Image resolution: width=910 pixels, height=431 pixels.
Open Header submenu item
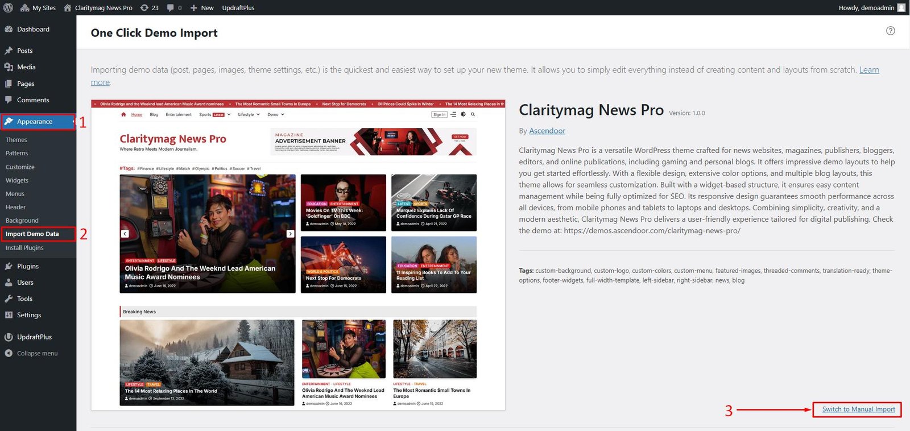pos(15,208)
